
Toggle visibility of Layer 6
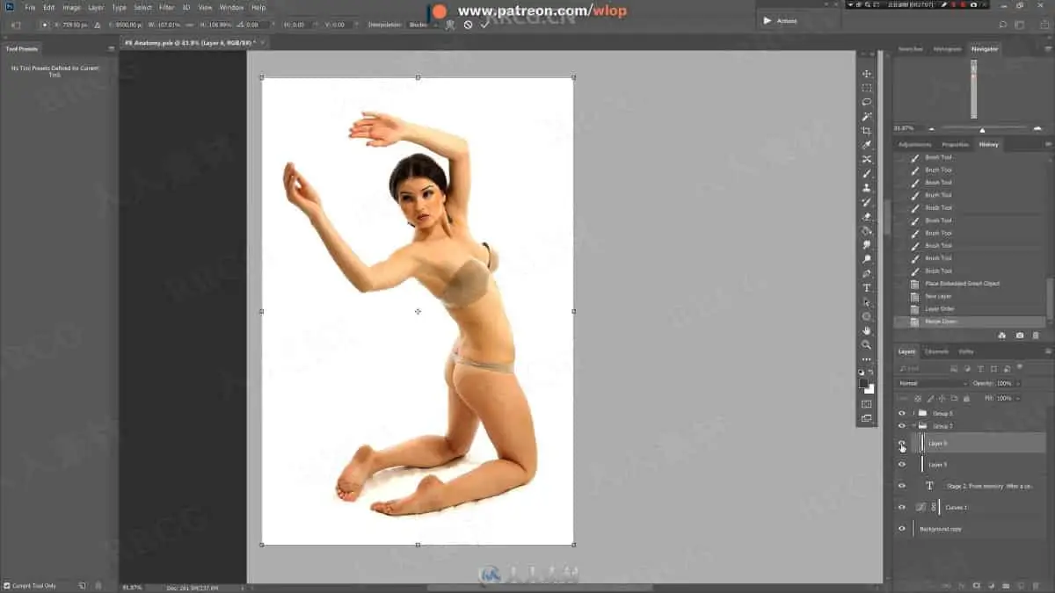pos(901,444)
